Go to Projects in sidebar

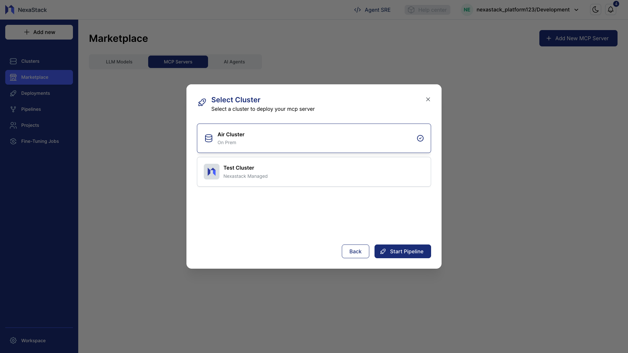tap(30, 125)
